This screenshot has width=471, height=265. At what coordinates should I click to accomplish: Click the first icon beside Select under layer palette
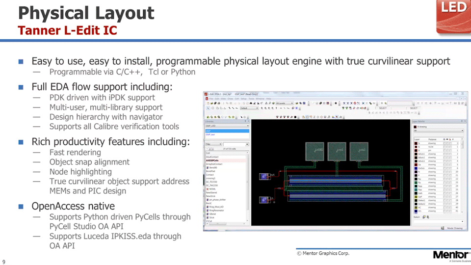pyautogui.click(x=424, y=216)
